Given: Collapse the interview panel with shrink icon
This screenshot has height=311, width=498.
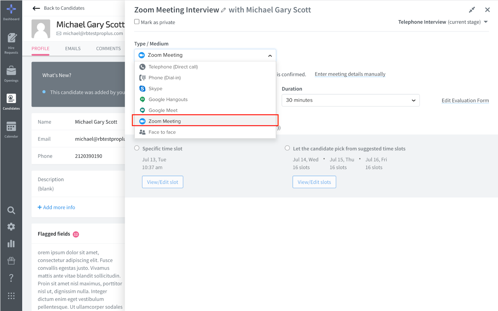Looking at the screenshot, I should point(472,10).
